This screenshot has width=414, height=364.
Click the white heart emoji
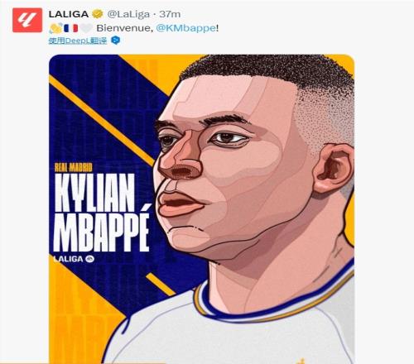tap(86, 28)
